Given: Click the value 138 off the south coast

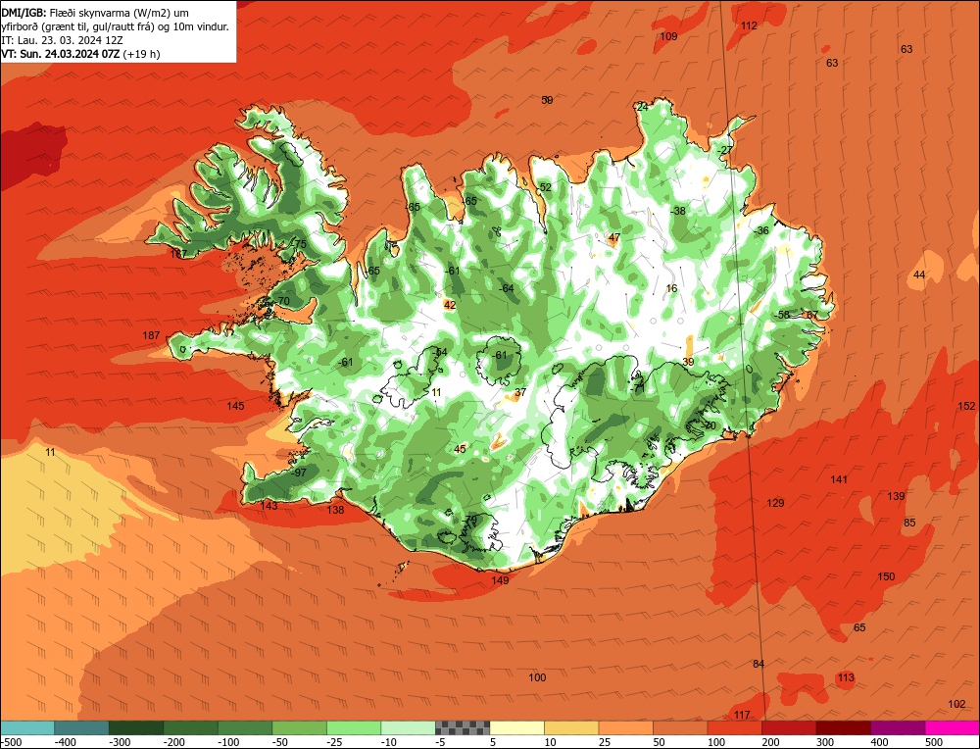Looking at the screenshot, I should pyautogui.click(x=335, y=510).
